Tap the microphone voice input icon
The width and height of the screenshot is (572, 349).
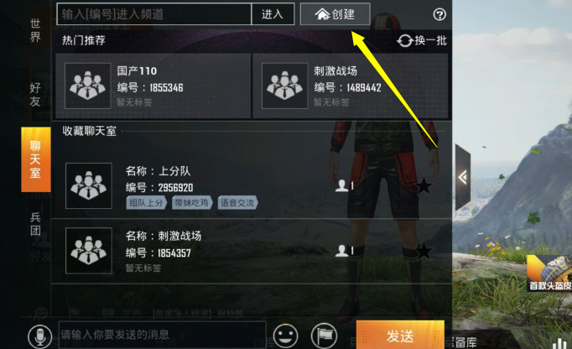(x=39, y=336)
